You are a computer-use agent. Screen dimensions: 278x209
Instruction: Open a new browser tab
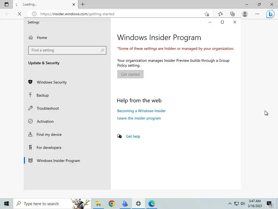[83, 4]
